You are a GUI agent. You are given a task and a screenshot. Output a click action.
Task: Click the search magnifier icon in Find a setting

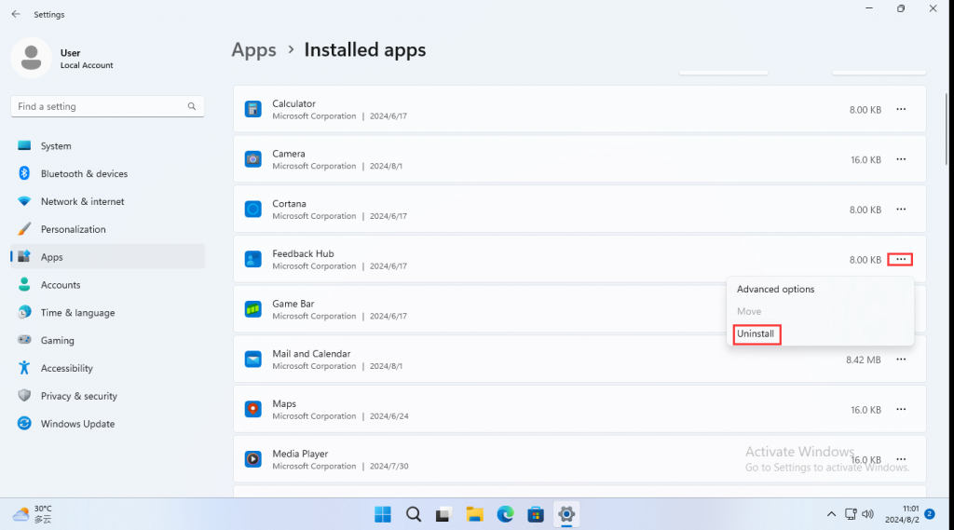click(192, 106)
